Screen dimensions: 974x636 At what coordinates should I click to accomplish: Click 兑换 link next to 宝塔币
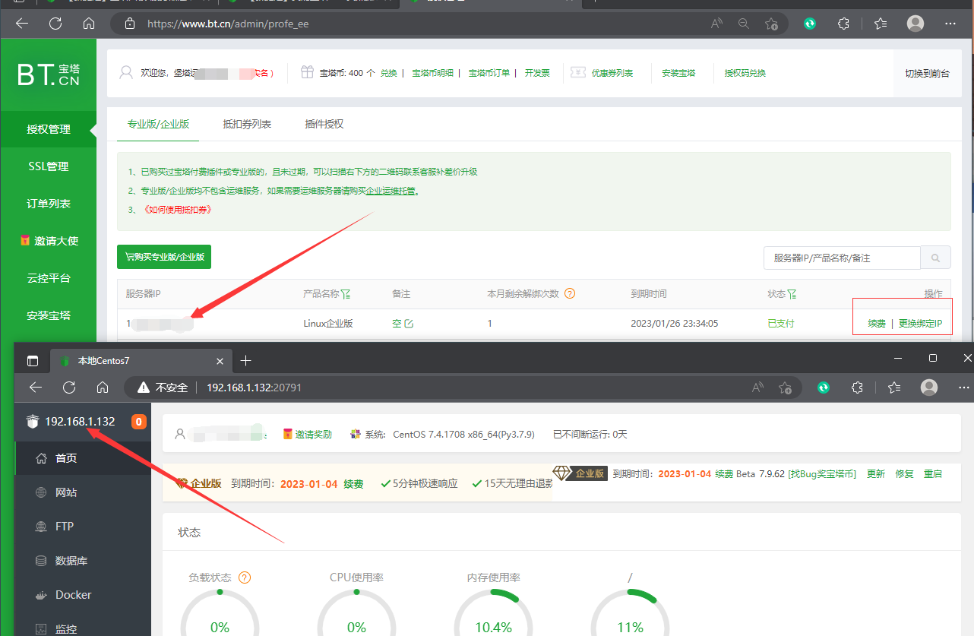(389, 73)
